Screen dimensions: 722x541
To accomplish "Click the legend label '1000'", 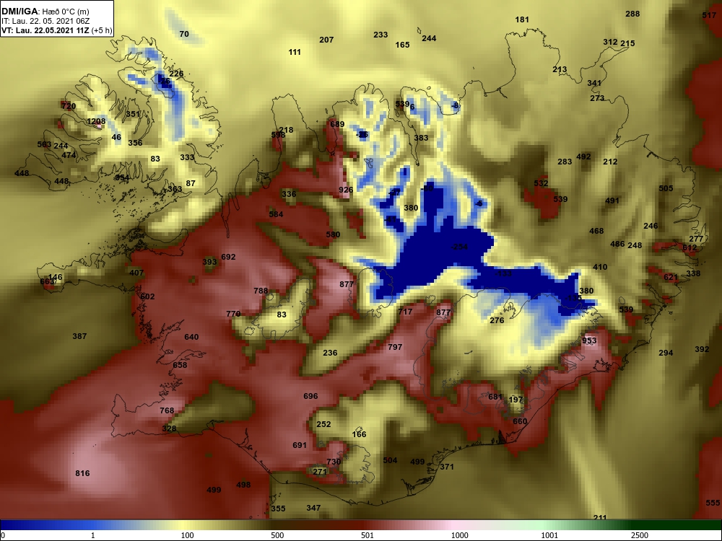I will click(459, 535).
